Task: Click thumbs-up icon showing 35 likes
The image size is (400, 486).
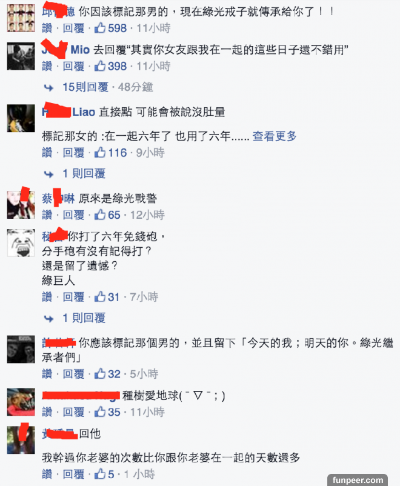Action: [100, 411]
